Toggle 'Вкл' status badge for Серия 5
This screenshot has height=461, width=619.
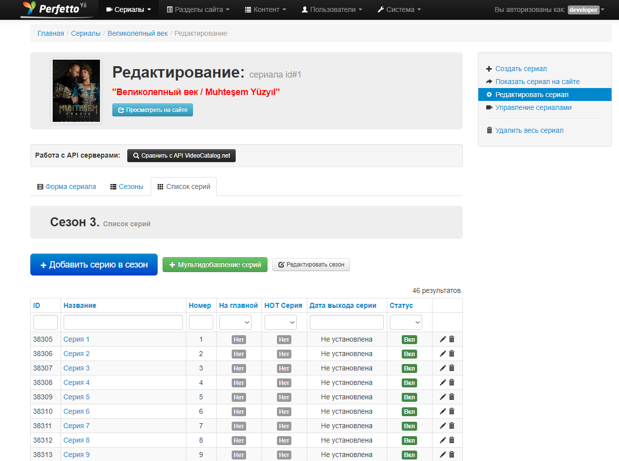[409, 397]
